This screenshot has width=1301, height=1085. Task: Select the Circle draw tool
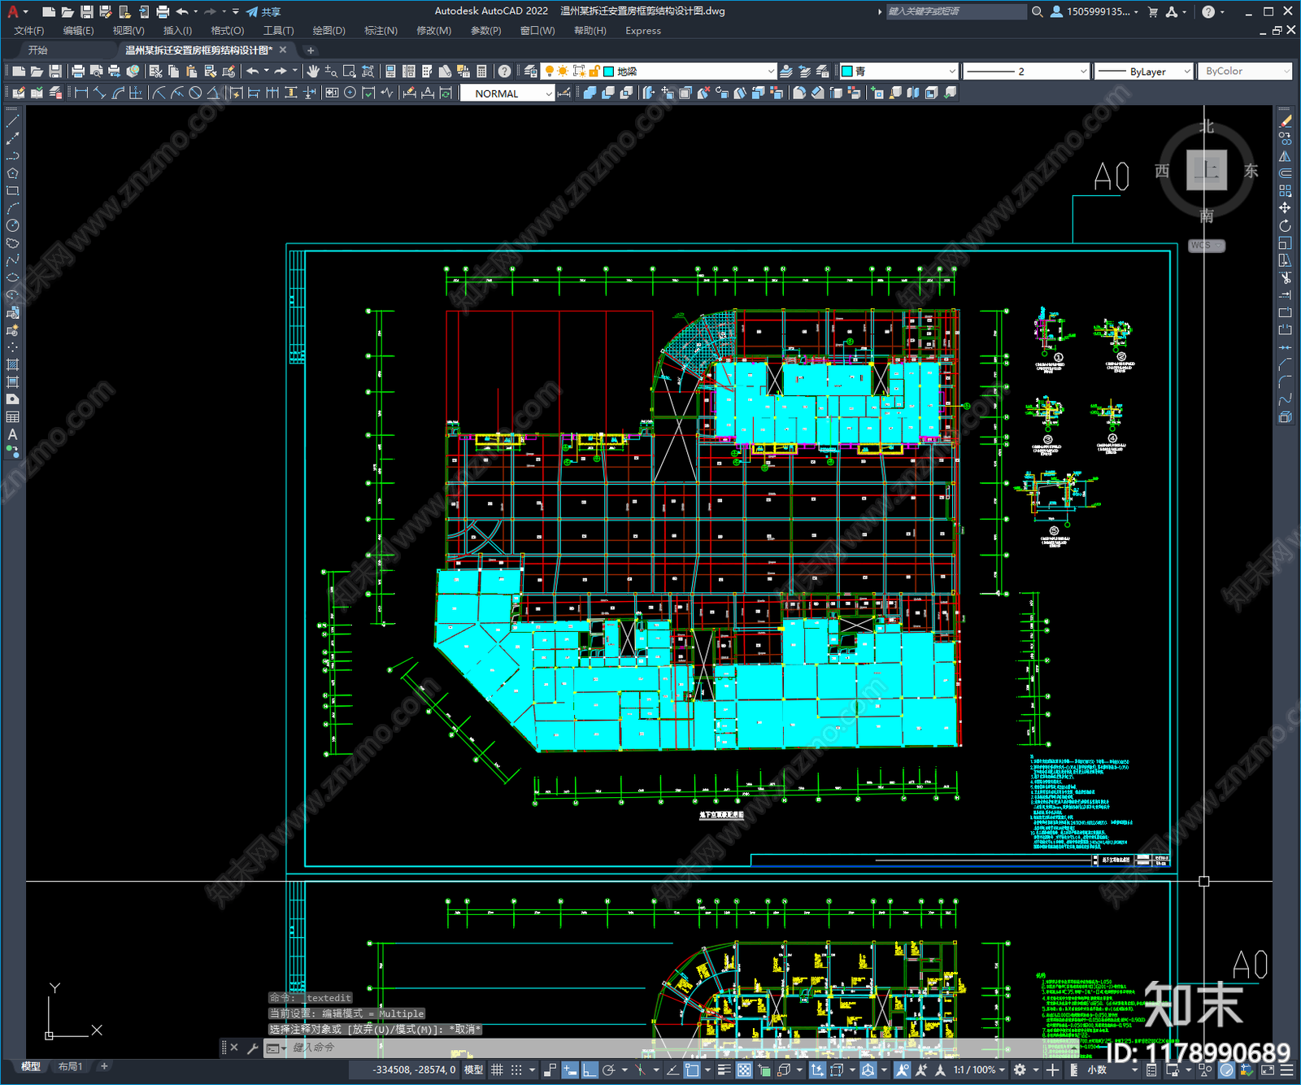point(12,225)
